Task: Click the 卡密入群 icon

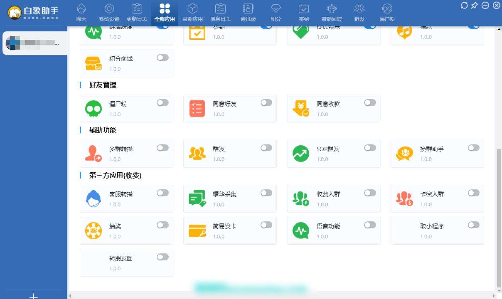Action: pos(405,199)
